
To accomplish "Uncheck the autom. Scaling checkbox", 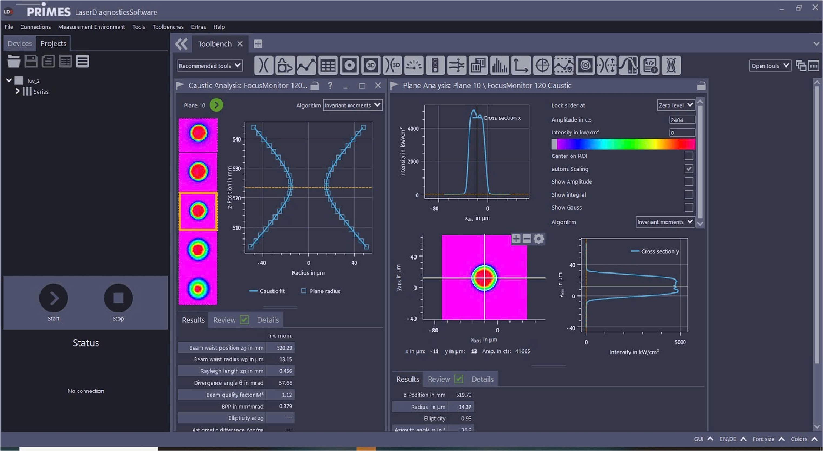I will pos(689,169).
